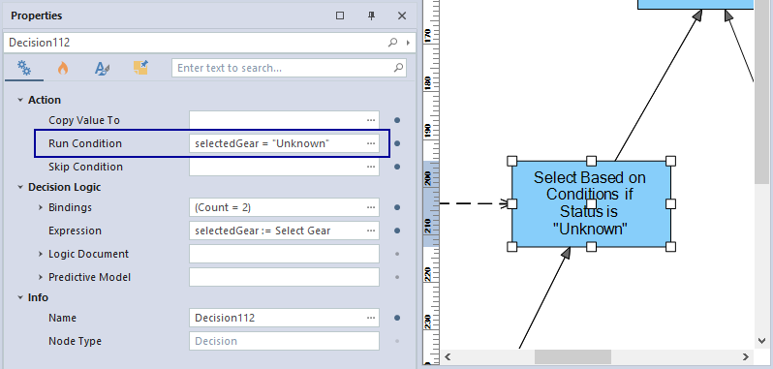Image resolution: width=773 pixels, height=369 pixels.
Task: Click the Run Condition value field
Action: coord(284,143)
